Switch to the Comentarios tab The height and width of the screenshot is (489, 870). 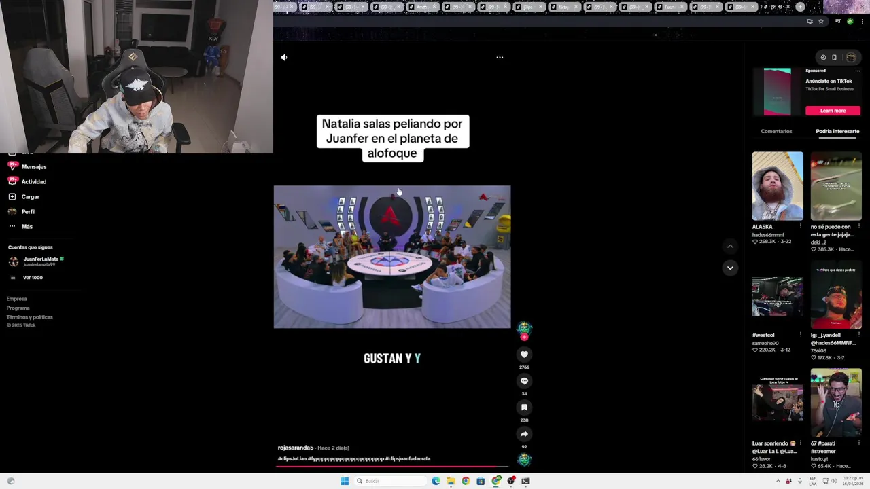tap(776, 131)
